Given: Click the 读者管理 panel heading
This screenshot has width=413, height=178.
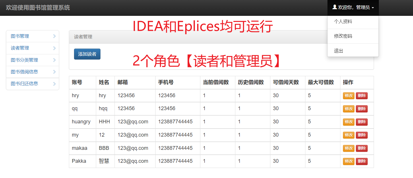Looking at the screenshot, I should (x=83, y=37).
